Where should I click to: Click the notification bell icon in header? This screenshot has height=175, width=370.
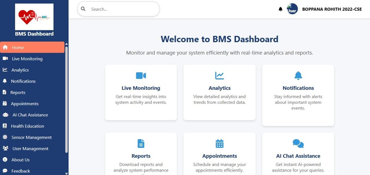(280, 9)
